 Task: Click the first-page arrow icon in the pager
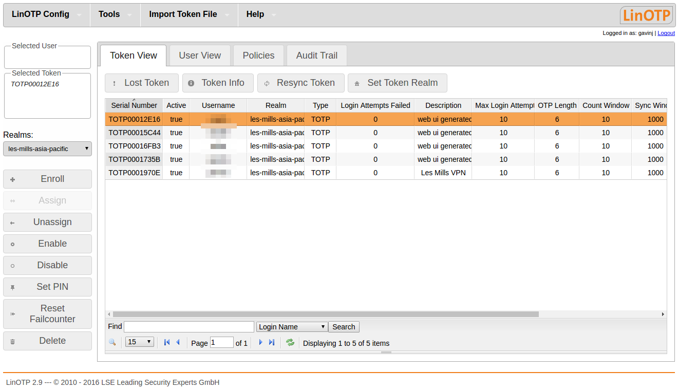[166, 342]
